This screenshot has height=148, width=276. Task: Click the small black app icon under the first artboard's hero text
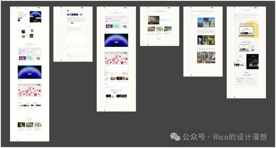[x=19, y=20]
